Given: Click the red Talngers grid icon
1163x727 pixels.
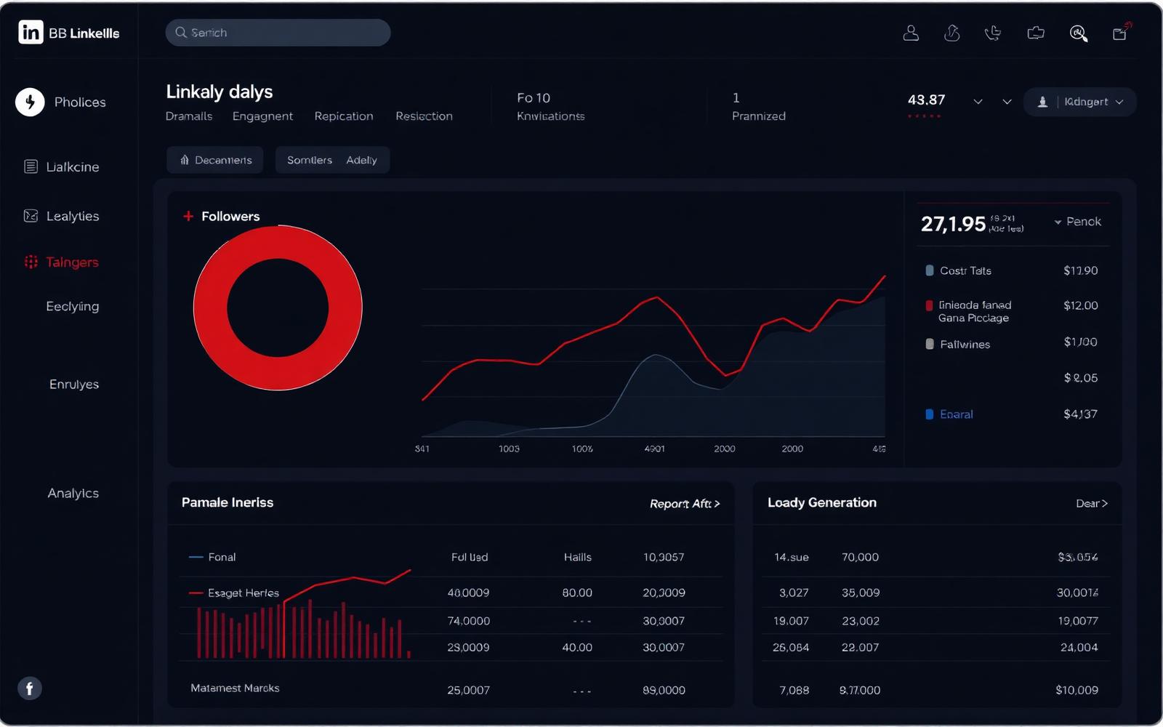Looking at the screenshot, I should click(x=31, y=262).
